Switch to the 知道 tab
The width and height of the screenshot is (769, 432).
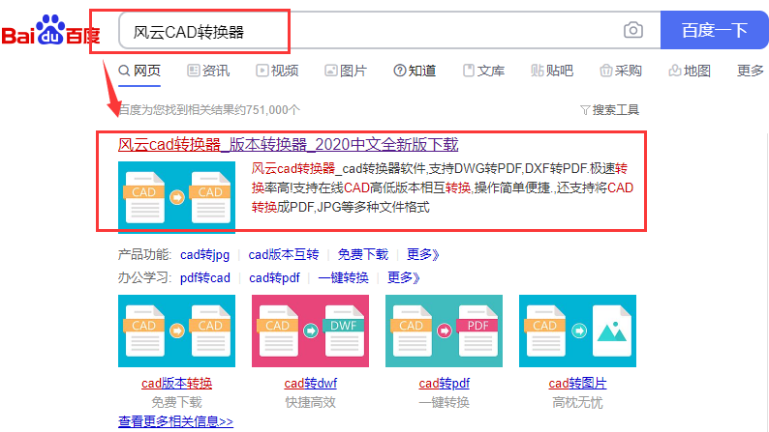click(x=415, y=71)
